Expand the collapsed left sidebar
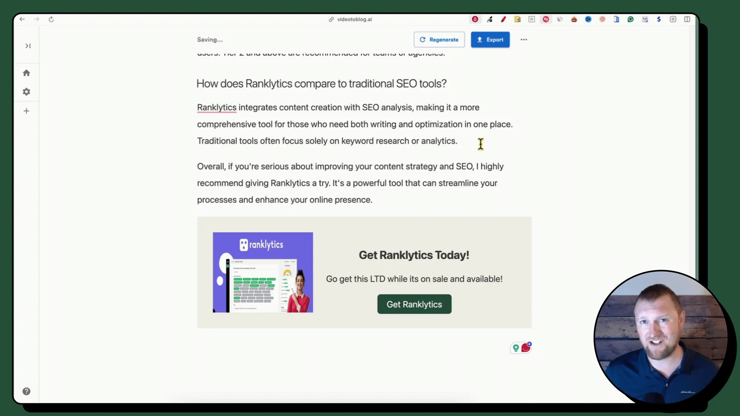The width and height of the screenshot is (740, 416). [28, 46]
